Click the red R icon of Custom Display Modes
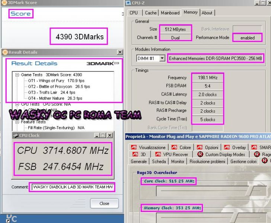Image resolution: width=271 pixels, height=223 pixels. 200,154
